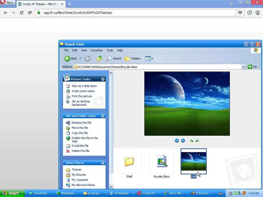Rotate the picture clockwise

coord(191,141)
